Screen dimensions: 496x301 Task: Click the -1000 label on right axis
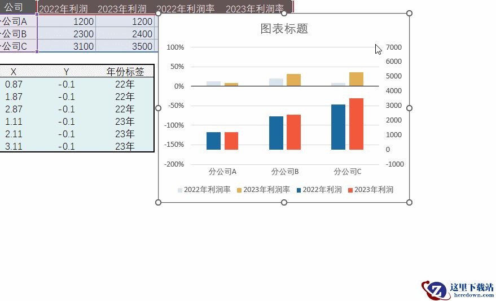coord(395,164)
